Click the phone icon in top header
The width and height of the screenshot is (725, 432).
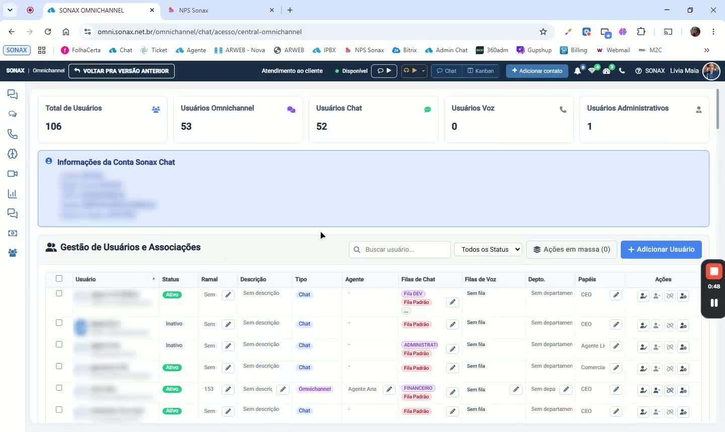point(622,71)
